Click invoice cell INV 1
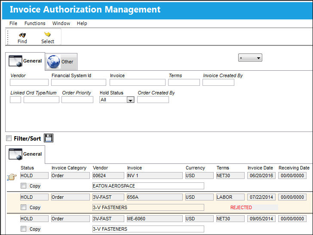Screen dimensions: 313x235 click(x=155, y=175)
